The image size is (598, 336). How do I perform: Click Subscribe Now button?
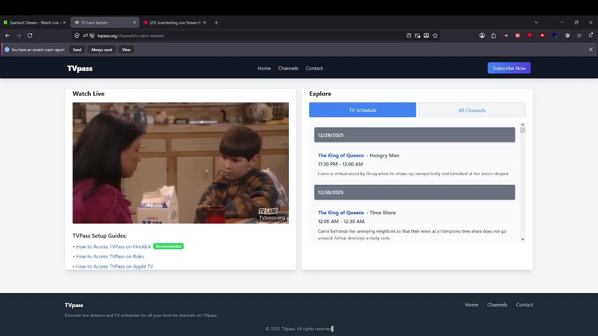pyautogui.click(x=509, y=68)
